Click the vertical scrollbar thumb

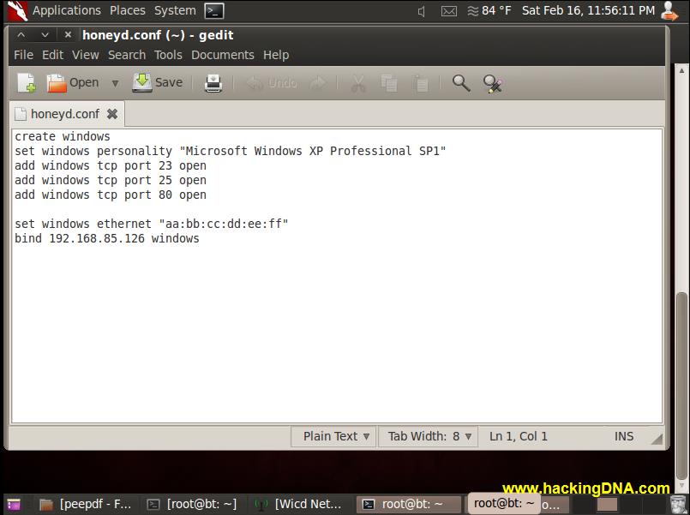(x=681, y=386)
